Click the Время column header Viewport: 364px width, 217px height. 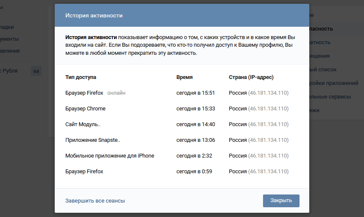coord(184,77)
